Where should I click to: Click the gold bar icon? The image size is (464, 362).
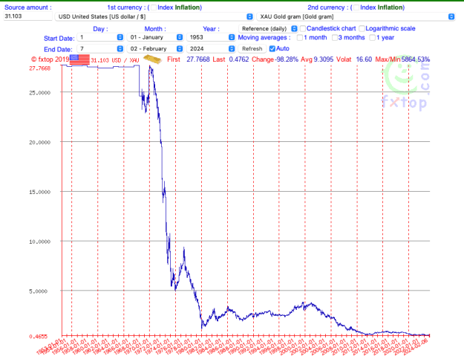153,59
